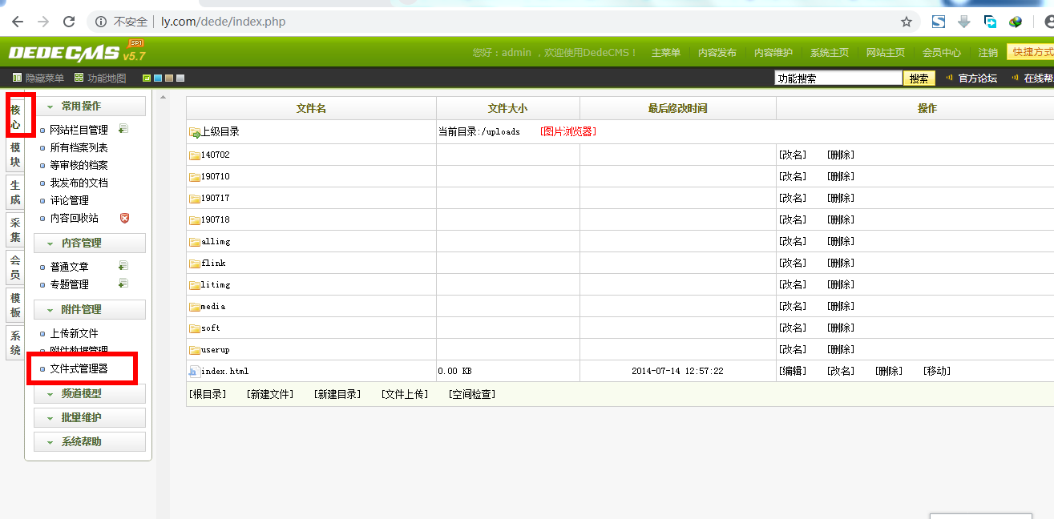
Task: Click the add icon beside 专题管理
Action: [x=123, y=284]
